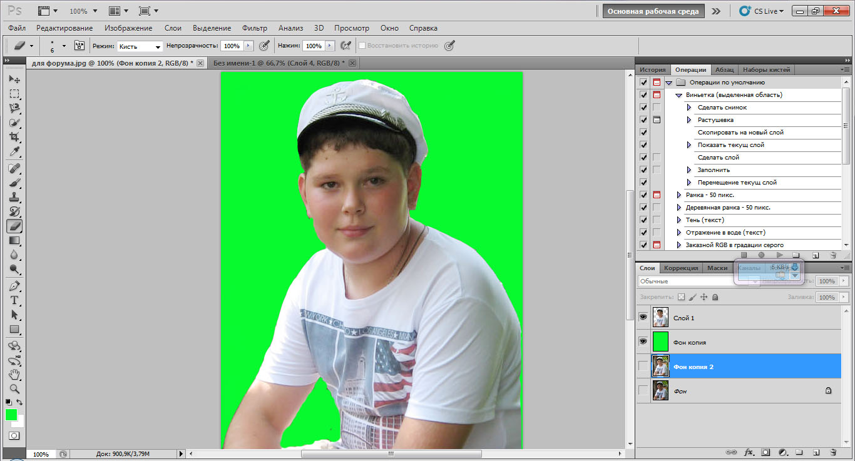The height and width of the screenshot is (461, 855).
Task: Select the Gradient tool
Action: point(14,241)
